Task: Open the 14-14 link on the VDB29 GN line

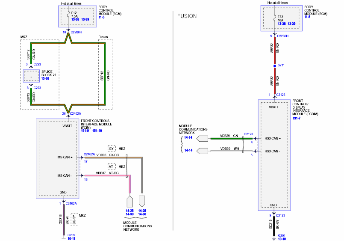Action: click(x=188, y=137)
